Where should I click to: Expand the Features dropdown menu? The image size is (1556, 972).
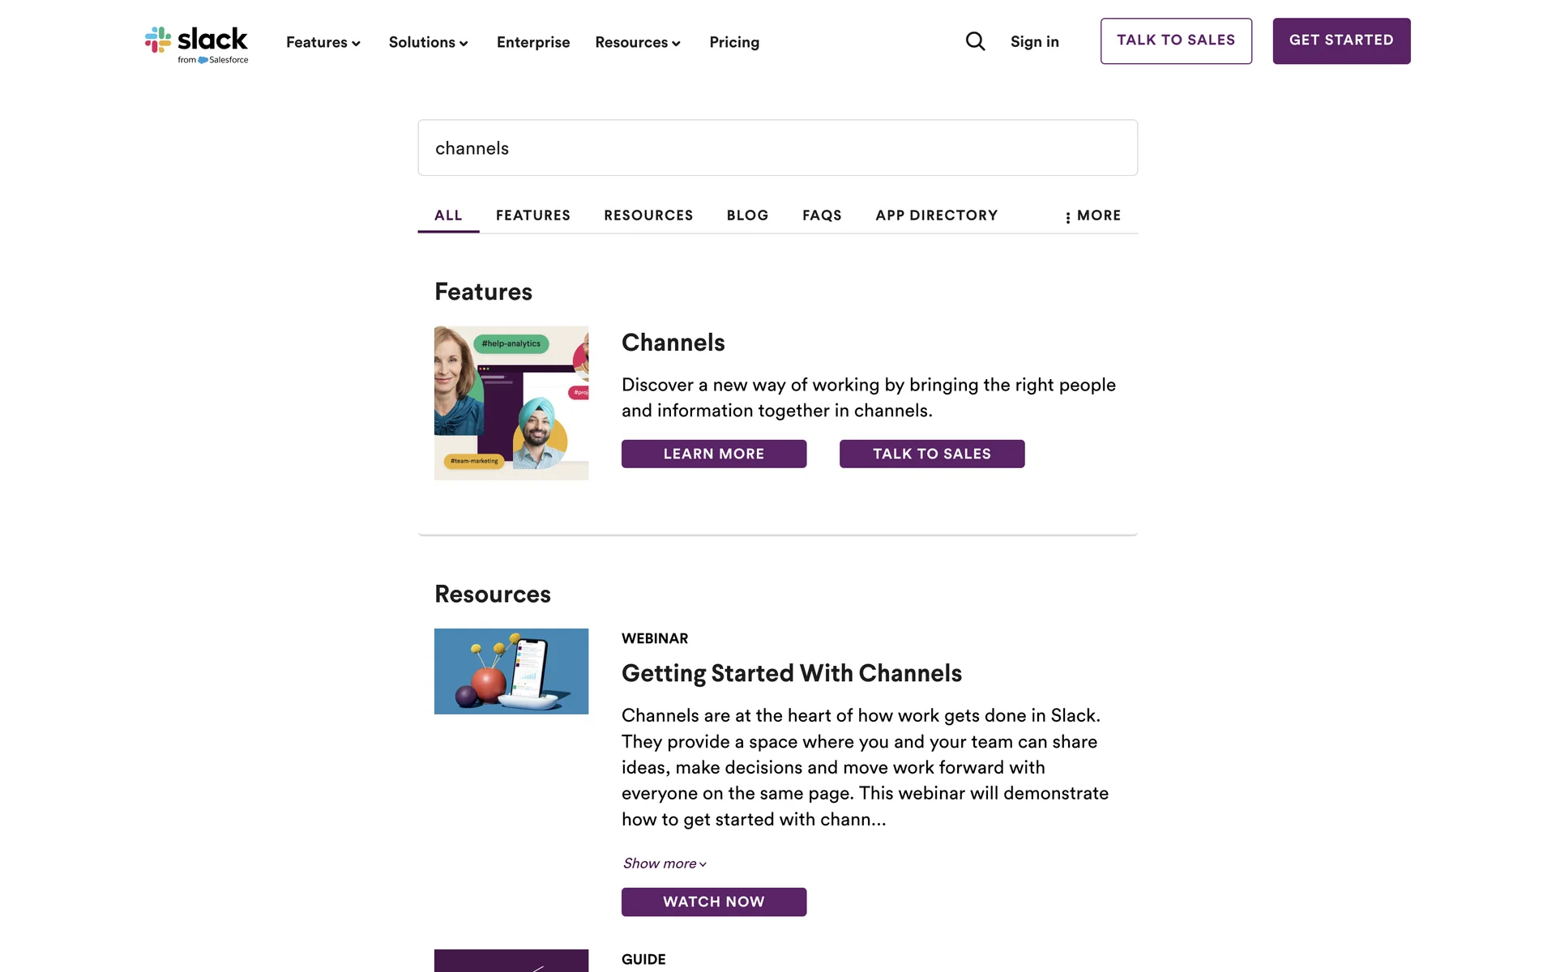[323, 42]
